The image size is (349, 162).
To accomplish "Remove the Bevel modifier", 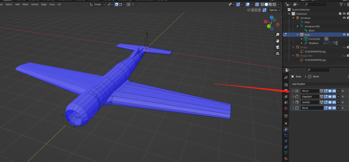I will click(343, 108).
